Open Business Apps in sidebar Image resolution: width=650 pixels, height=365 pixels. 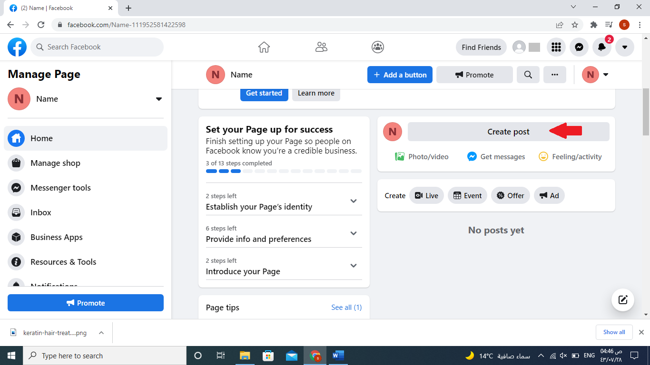pos(86,237)
